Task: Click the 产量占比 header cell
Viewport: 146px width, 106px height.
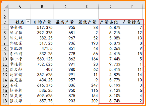Action: tap(110, 22)
